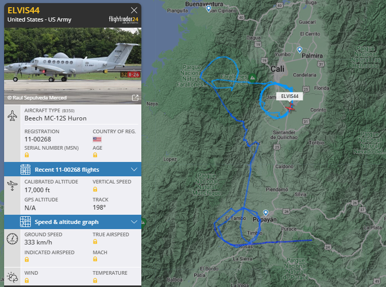Click the airport pin near Popayán
386x287 pixels.
[266, 212]
